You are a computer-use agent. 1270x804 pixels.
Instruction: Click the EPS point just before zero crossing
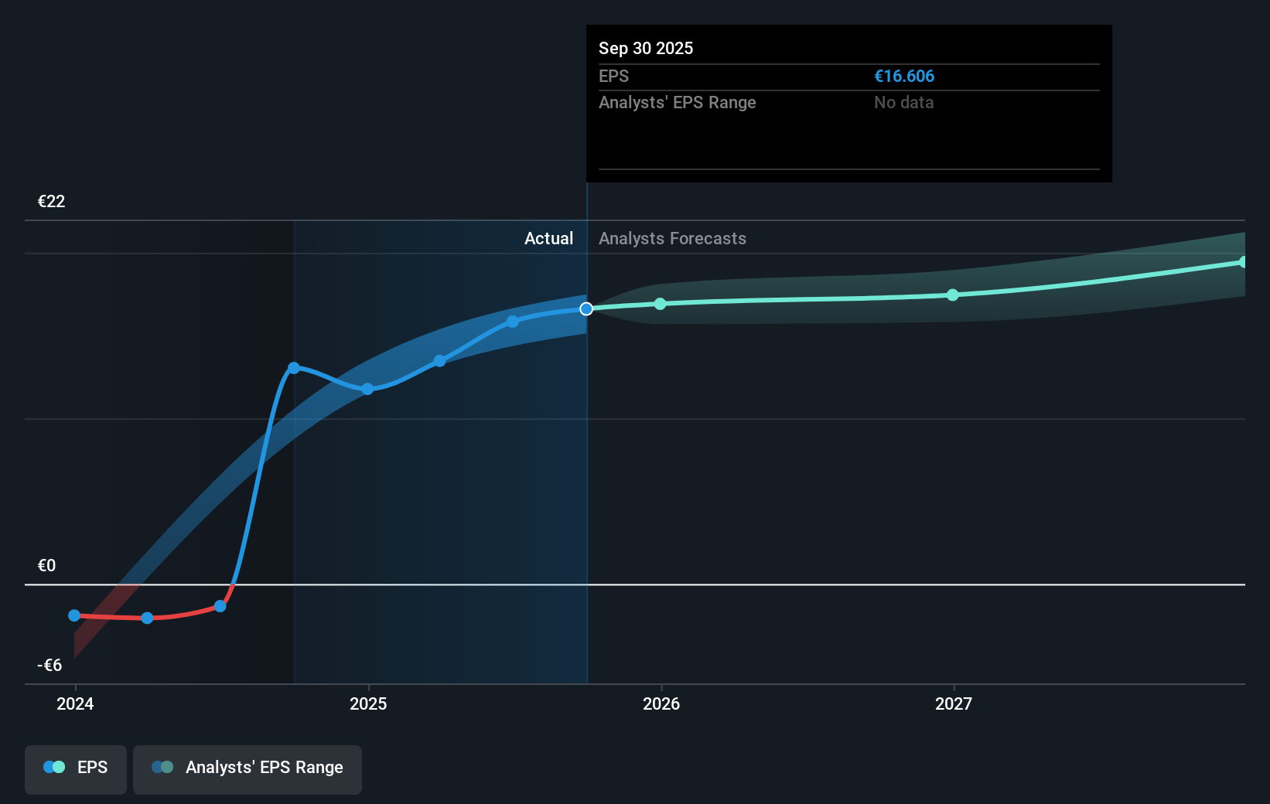(220, 606)
